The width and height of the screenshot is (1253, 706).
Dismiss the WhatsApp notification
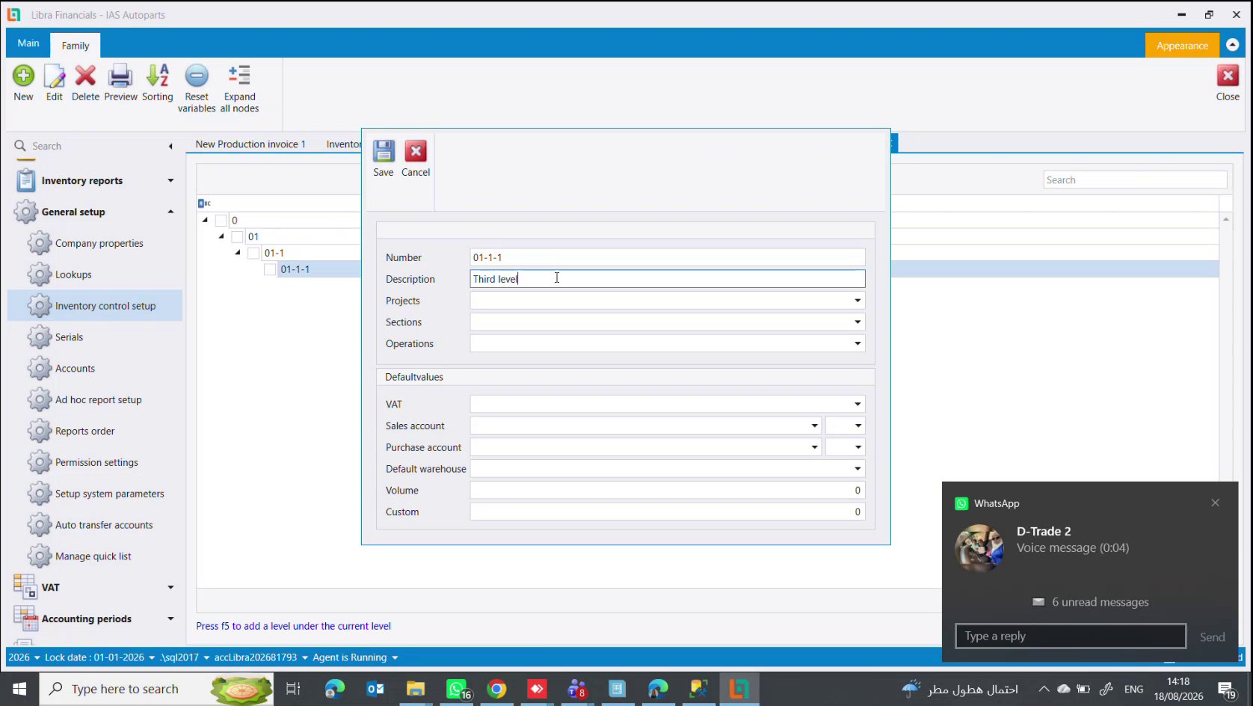pyautogui.click(x=1215, y=503)
